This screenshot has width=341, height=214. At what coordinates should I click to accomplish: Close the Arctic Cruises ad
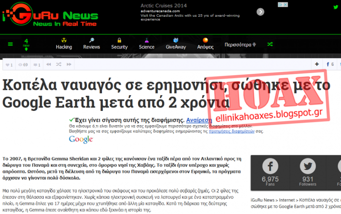pos(285,4)
